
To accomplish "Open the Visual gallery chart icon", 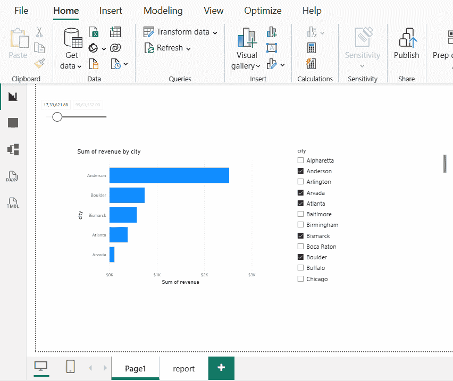I will tap(246, 38).
